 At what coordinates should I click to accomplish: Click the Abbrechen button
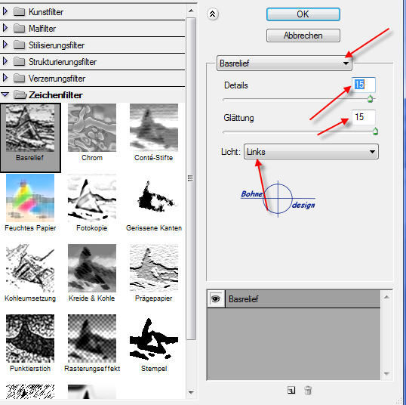(x=303, y=36)
